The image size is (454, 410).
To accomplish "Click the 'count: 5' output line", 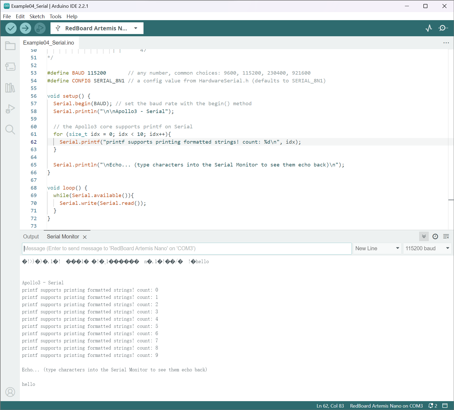I will click(90, 326).
